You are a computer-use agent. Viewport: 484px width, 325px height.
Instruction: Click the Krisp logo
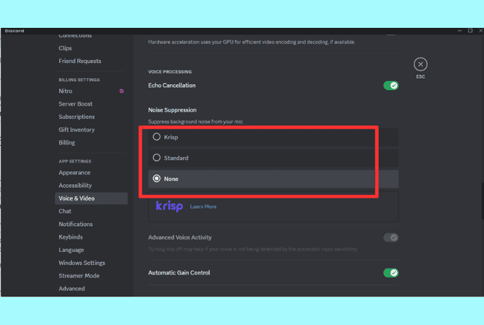169,206
